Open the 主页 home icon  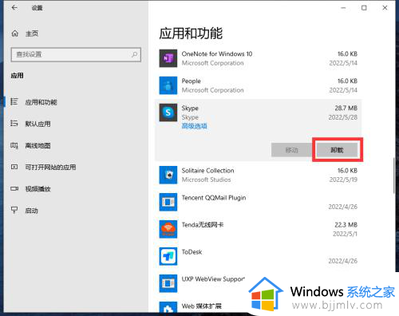(x=15, y=34)
